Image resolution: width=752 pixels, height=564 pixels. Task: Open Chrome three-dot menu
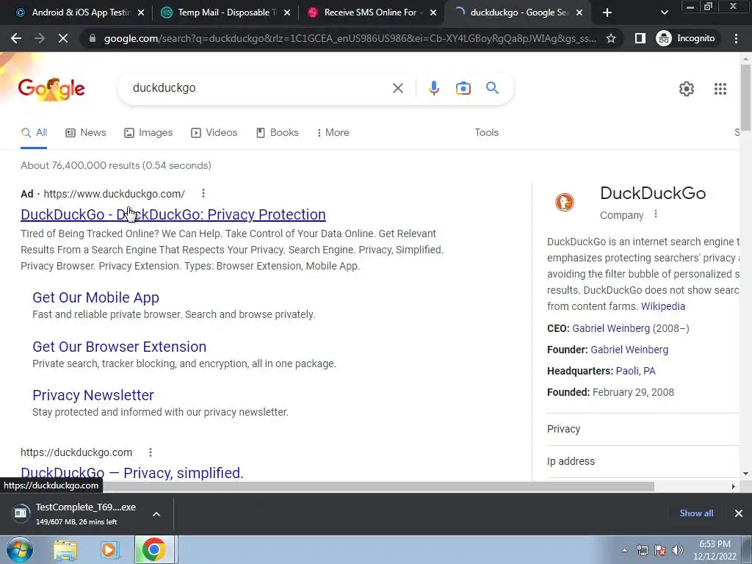coord(736,38)
